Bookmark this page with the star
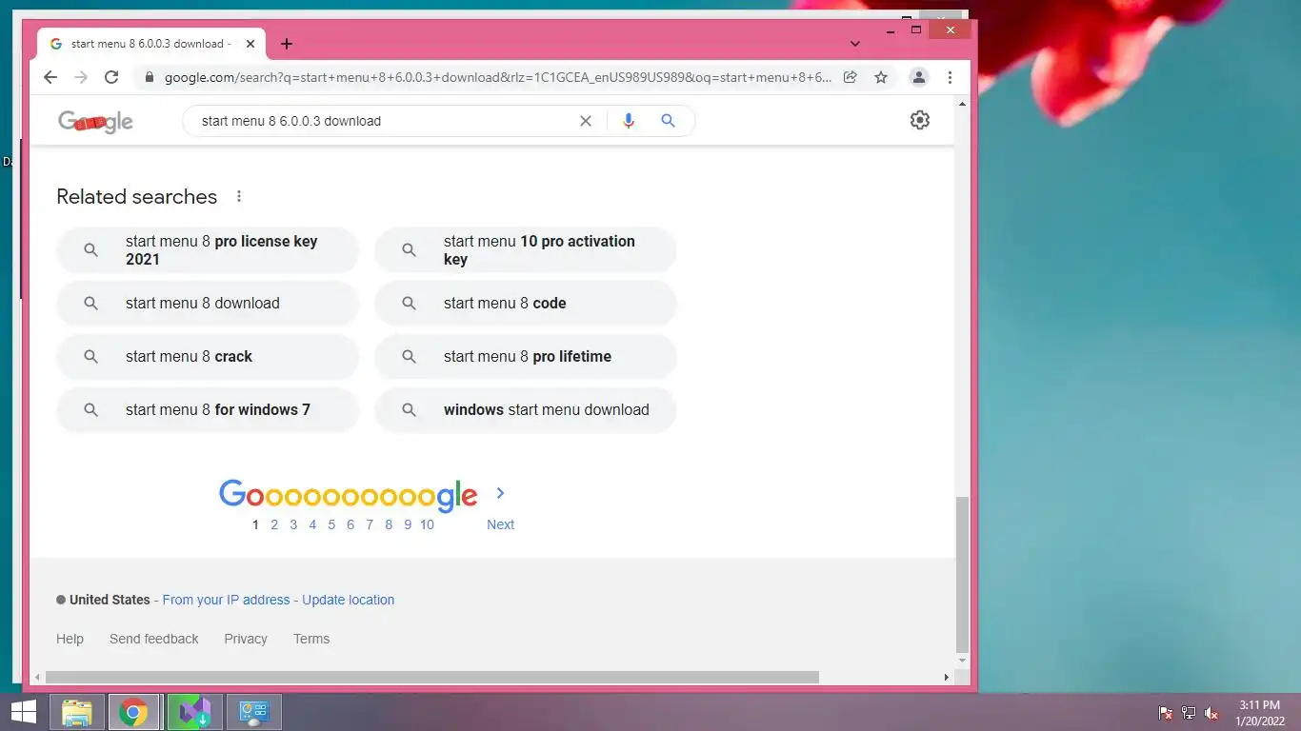The width and height of the screenshot is (1301, 731). click(x=881, y=78)
